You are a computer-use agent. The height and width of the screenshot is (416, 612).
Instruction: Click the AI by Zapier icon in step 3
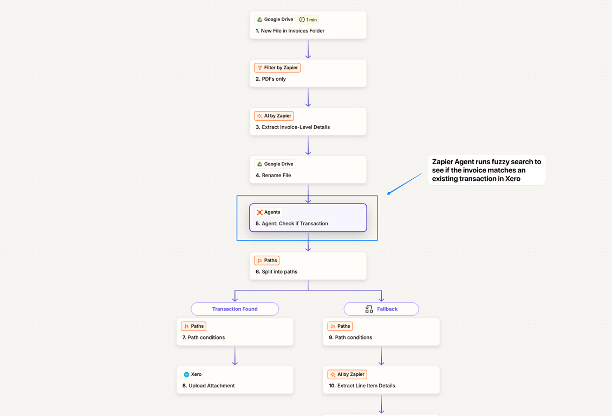point(259,116)
